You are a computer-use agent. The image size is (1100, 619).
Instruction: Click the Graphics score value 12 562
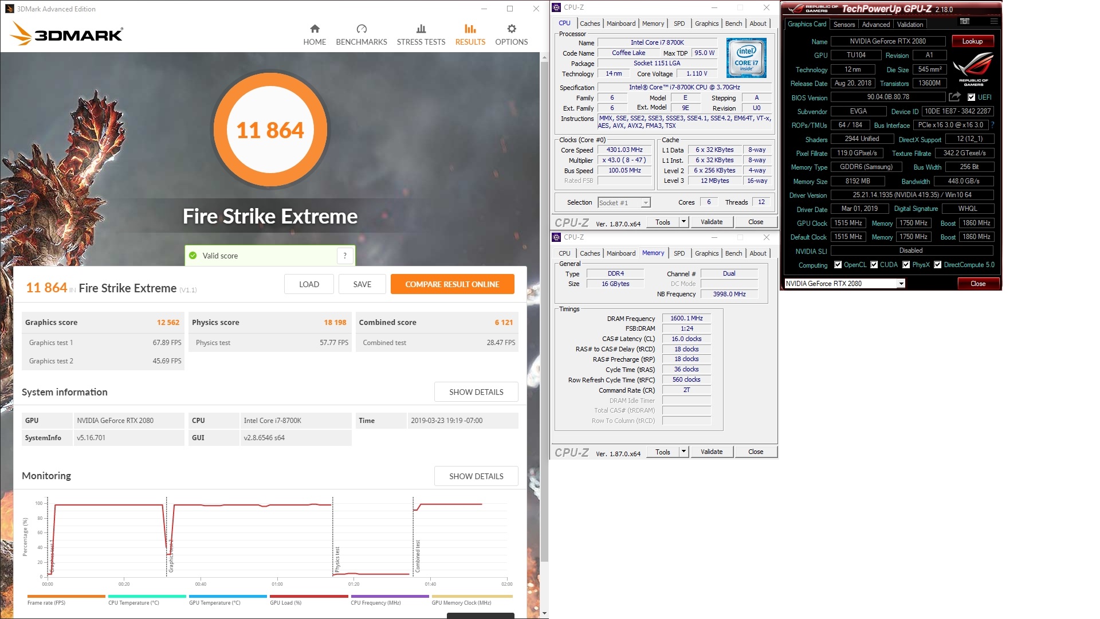(168, 323)
